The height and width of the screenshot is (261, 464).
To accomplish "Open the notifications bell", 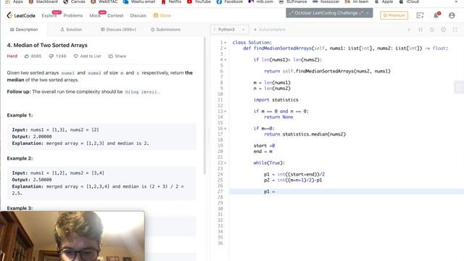I will (436, 15).
